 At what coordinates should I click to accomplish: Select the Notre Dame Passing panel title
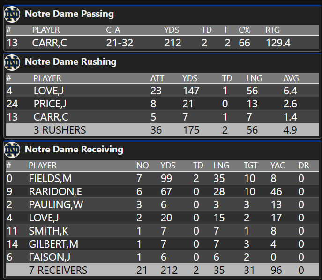(x=69, y=14)
